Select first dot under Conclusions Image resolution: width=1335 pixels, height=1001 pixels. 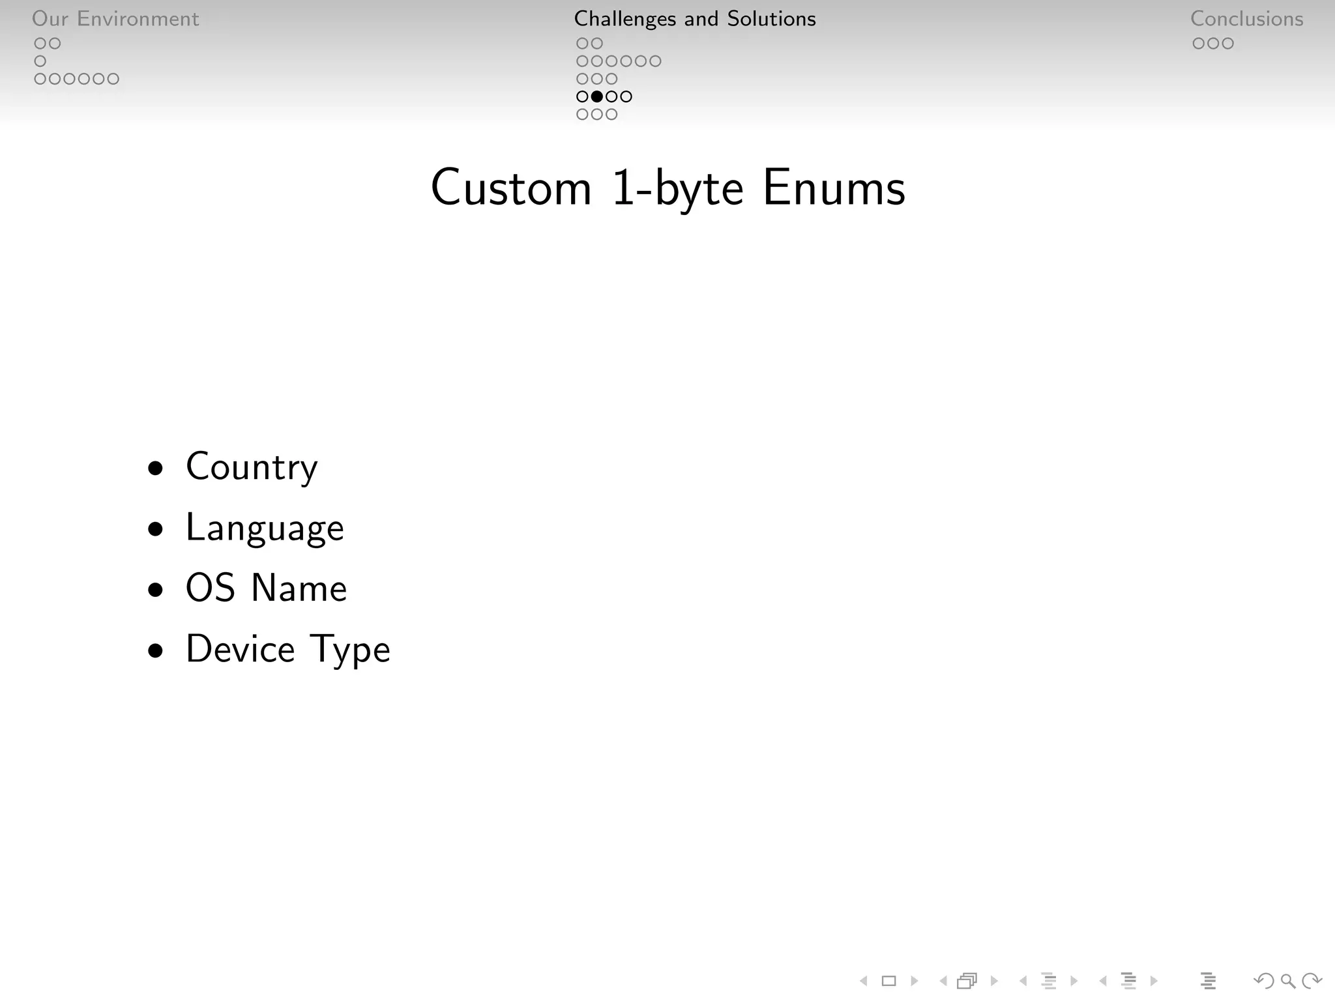click(1199, 44)
